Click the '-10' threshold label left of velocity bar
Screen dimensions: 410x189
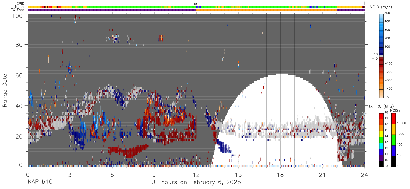pos(374,59)
